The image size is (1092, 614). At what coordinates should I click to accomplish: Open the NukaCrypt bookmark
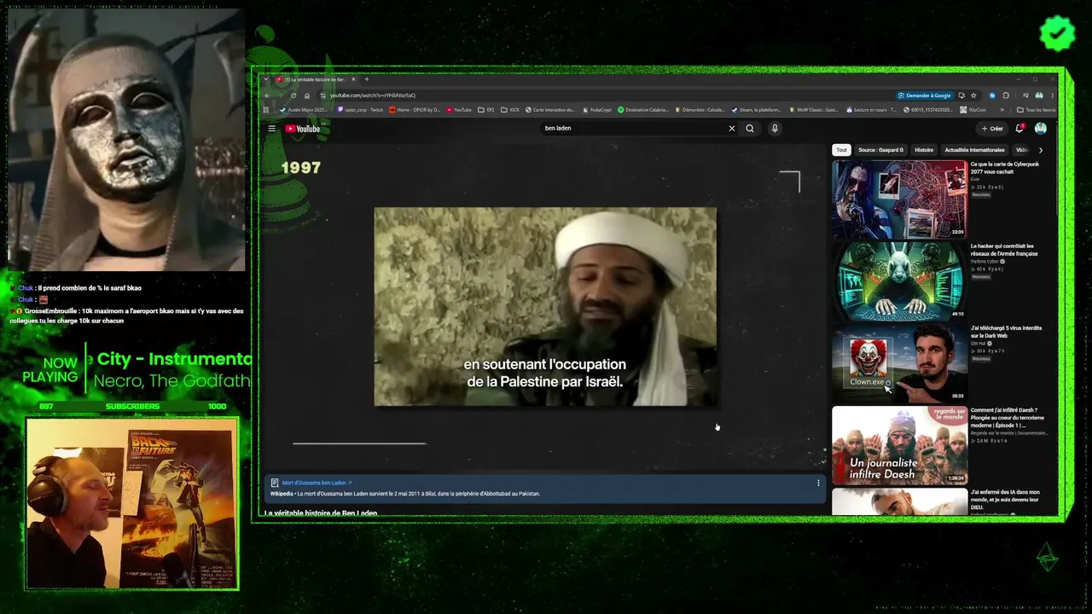tap(597, 110)
